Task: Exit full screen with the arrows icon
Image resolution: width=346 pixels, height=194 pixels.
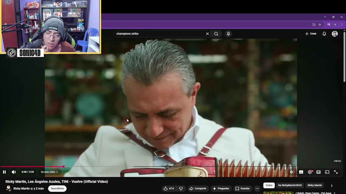Action: (x=336, y=172)
